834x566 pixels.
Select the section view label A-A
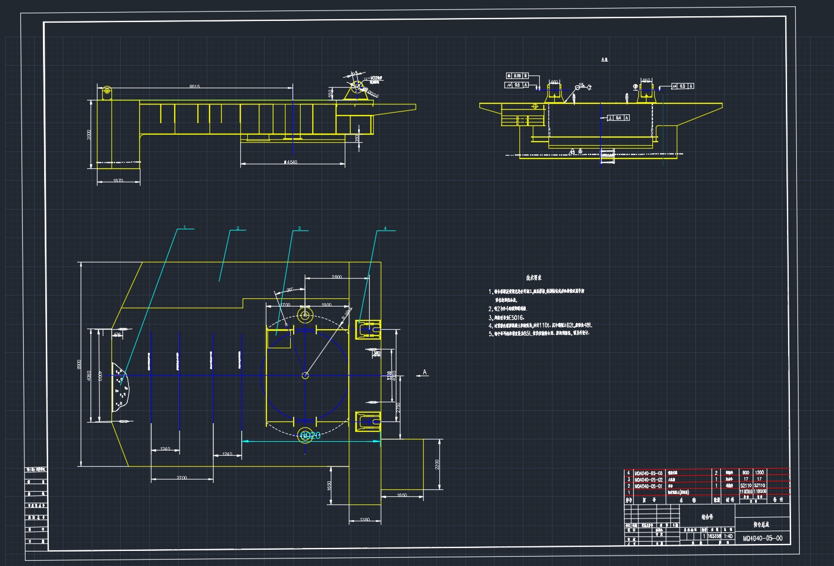pyautogui.click(x=605, y=59)
